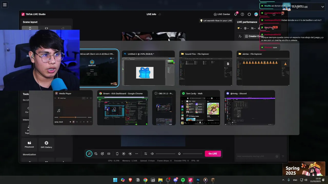The width and height of the screenshot is (328, 184).
Task: Open Minecraft block icon from taskbar
Action: tap(213, 180)
